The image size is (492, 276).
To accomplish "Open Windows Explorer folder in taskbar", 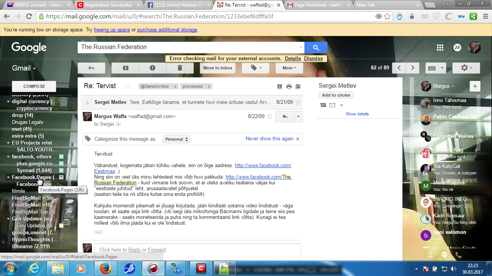I will pos(58,268).
